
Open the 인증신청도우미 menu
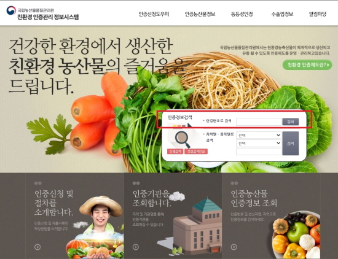(154, 14)
